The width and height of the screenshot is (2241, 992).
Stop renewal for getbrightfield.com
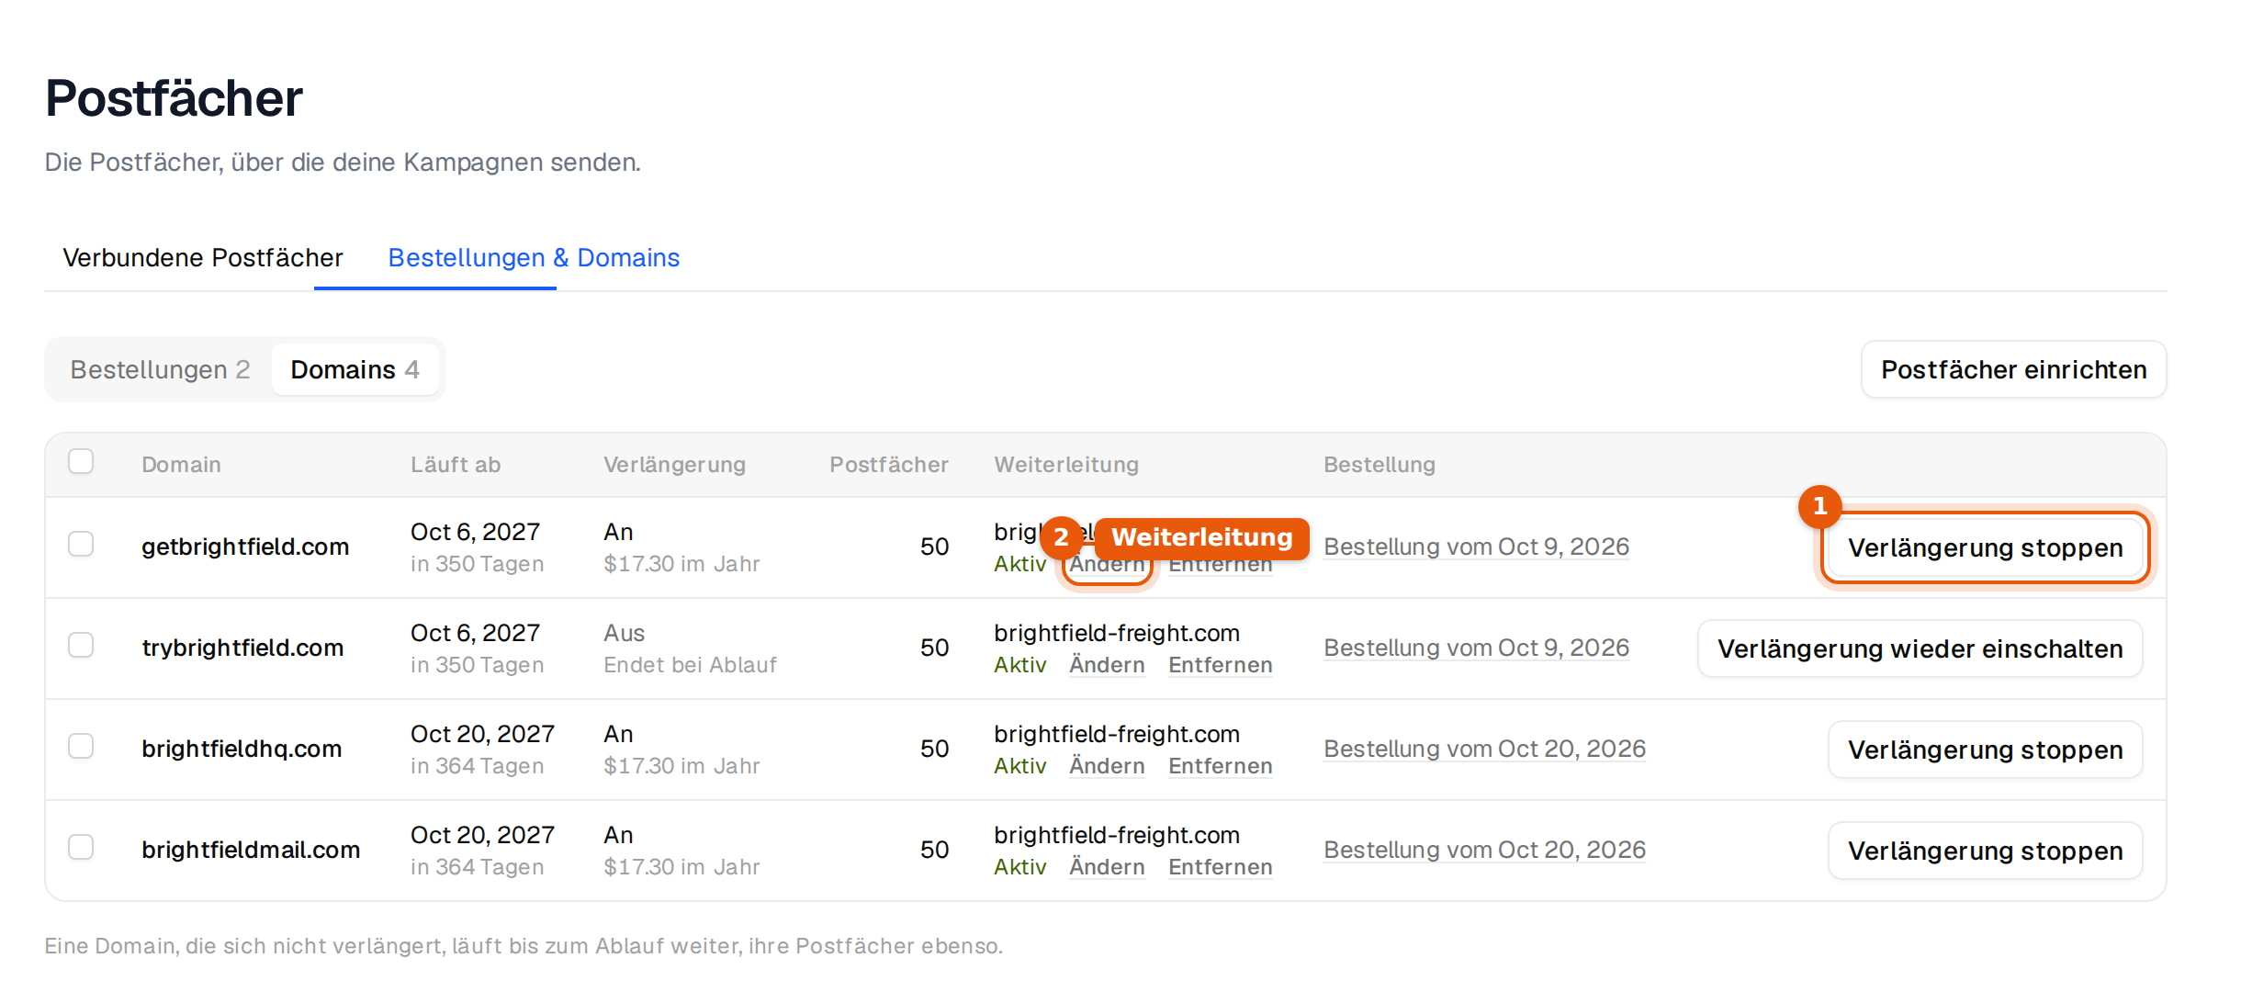click(x=1985, y=547)
